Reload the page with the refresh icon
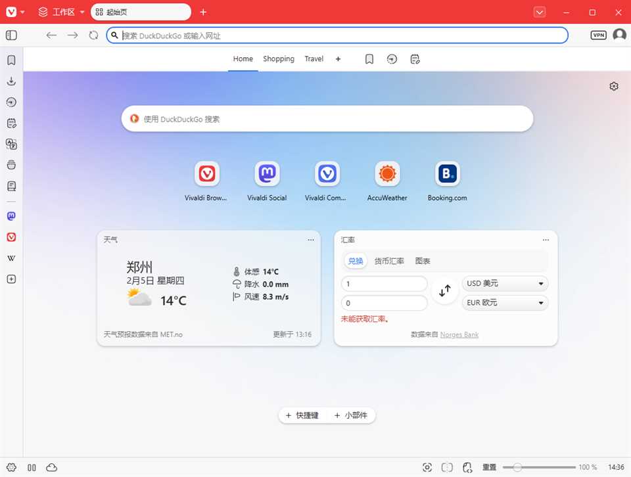631x477 pixels. click(x=93, y=35)
